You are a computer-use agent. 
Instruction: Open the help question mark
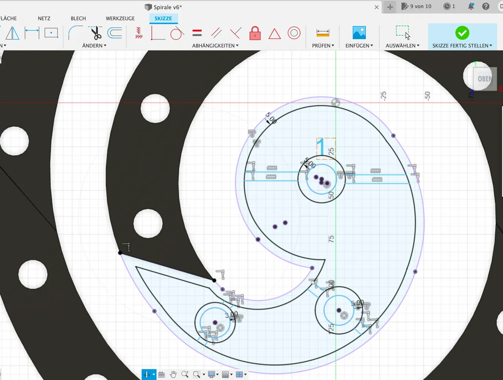(486, 6)
